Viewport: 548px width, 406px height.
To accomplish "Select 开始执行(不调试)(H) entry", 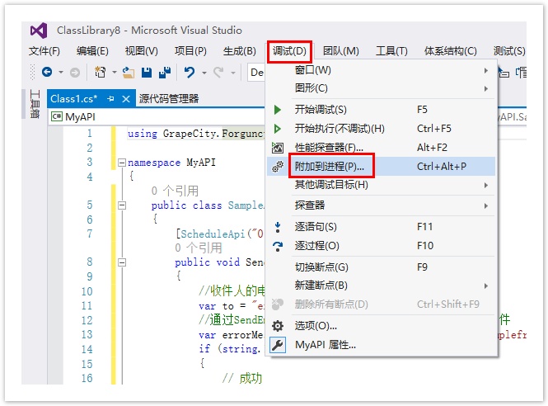I will click(x=381, y=129).
